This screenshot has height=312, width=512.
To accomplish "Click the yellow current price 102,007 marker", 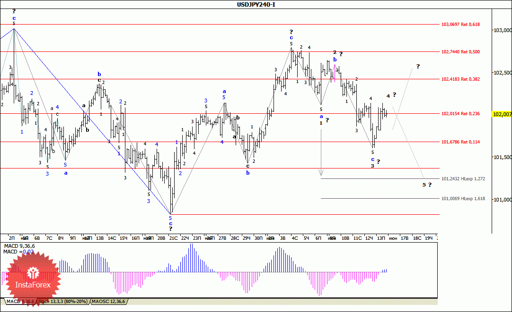I will tap(502, 114).
